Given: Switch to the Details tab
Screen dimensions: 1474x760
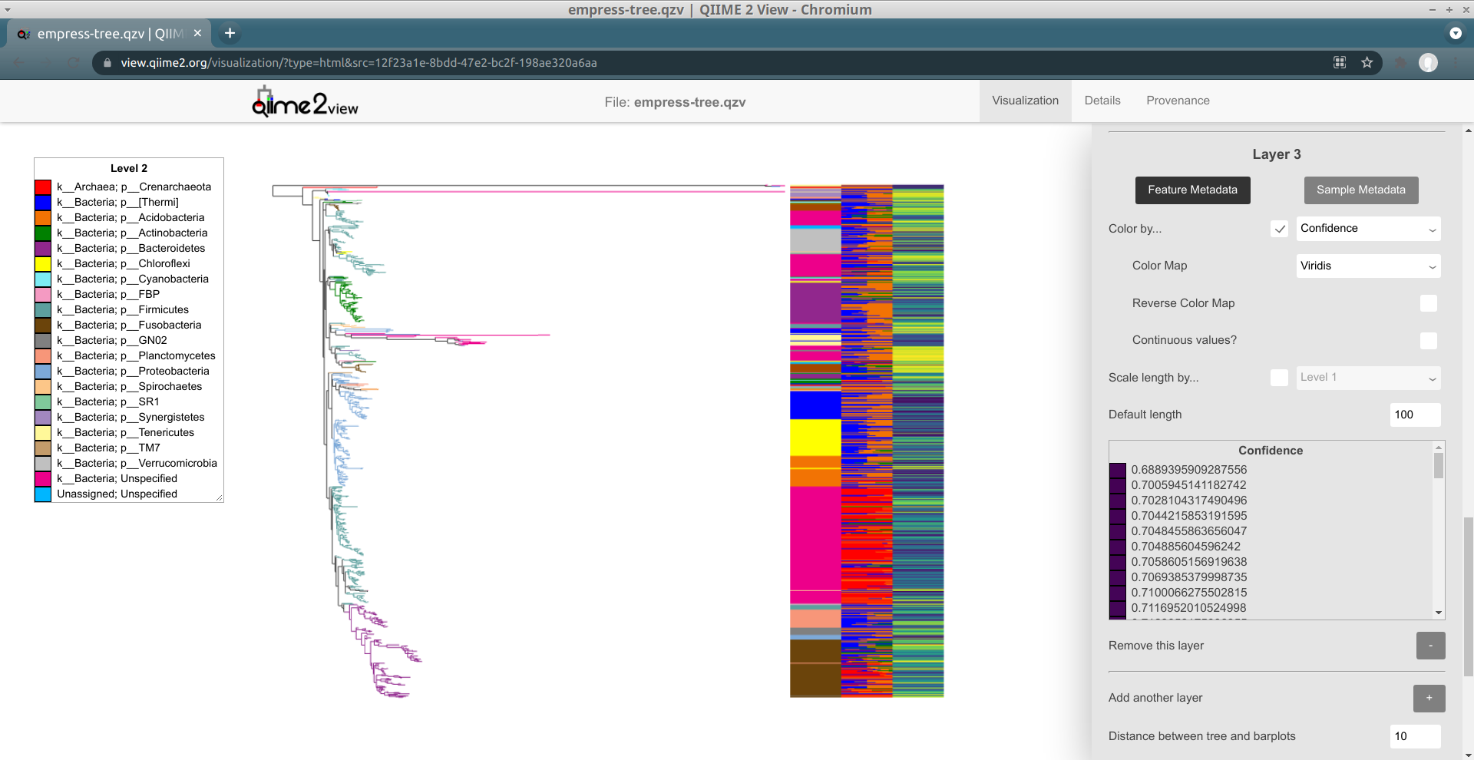Looking at the screenshot, I should (x=1102, y=101).
